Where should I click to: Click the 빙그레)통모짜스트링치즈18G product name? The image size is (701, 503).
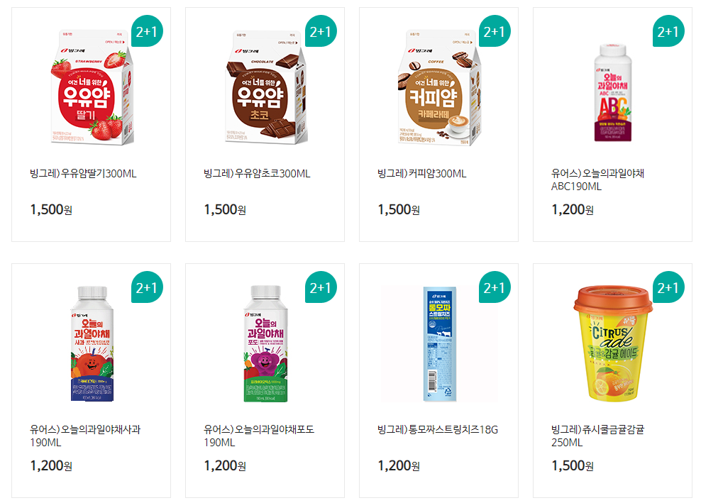[x=438, y=430]
